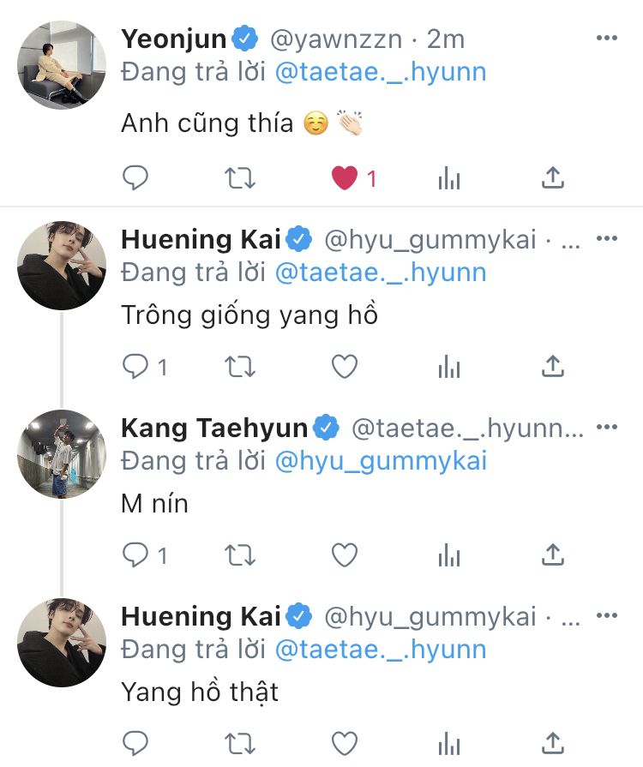Image resolution: width=643 pixels, height=767 pixels.
Task: Share Kang Taehyun's "M nín" tweet
Action: 554,555
